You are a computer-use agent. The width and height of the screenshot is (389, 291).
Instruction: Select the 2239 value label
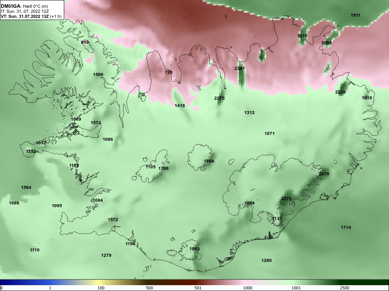pos(340,92)
